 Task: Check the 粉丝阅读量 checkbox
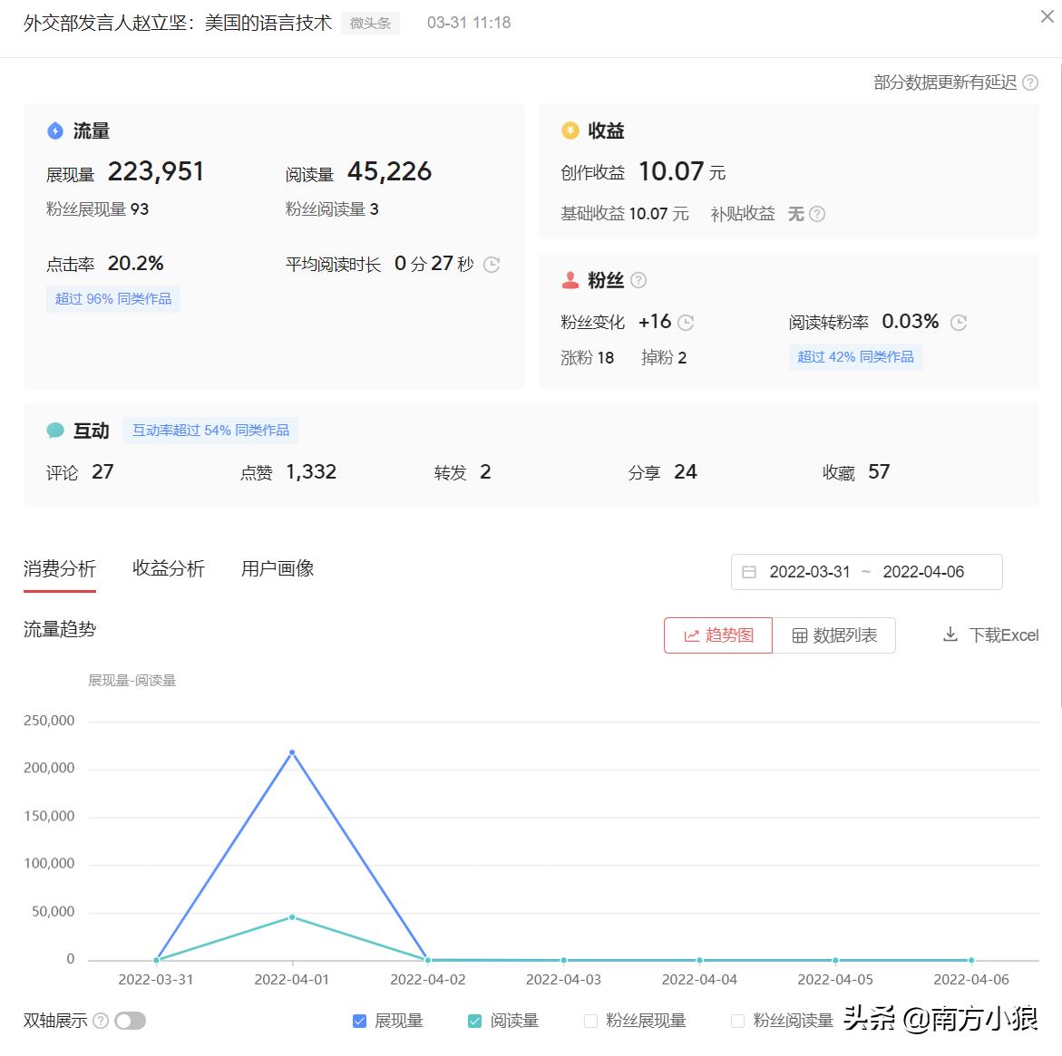point(736,1020)
